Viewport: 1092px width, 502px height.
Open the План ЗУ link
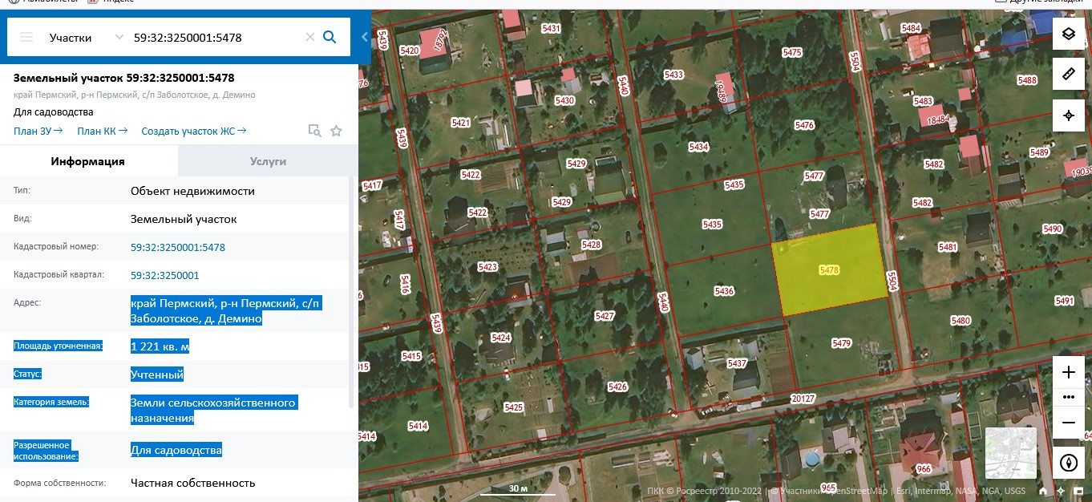point(39,131)
